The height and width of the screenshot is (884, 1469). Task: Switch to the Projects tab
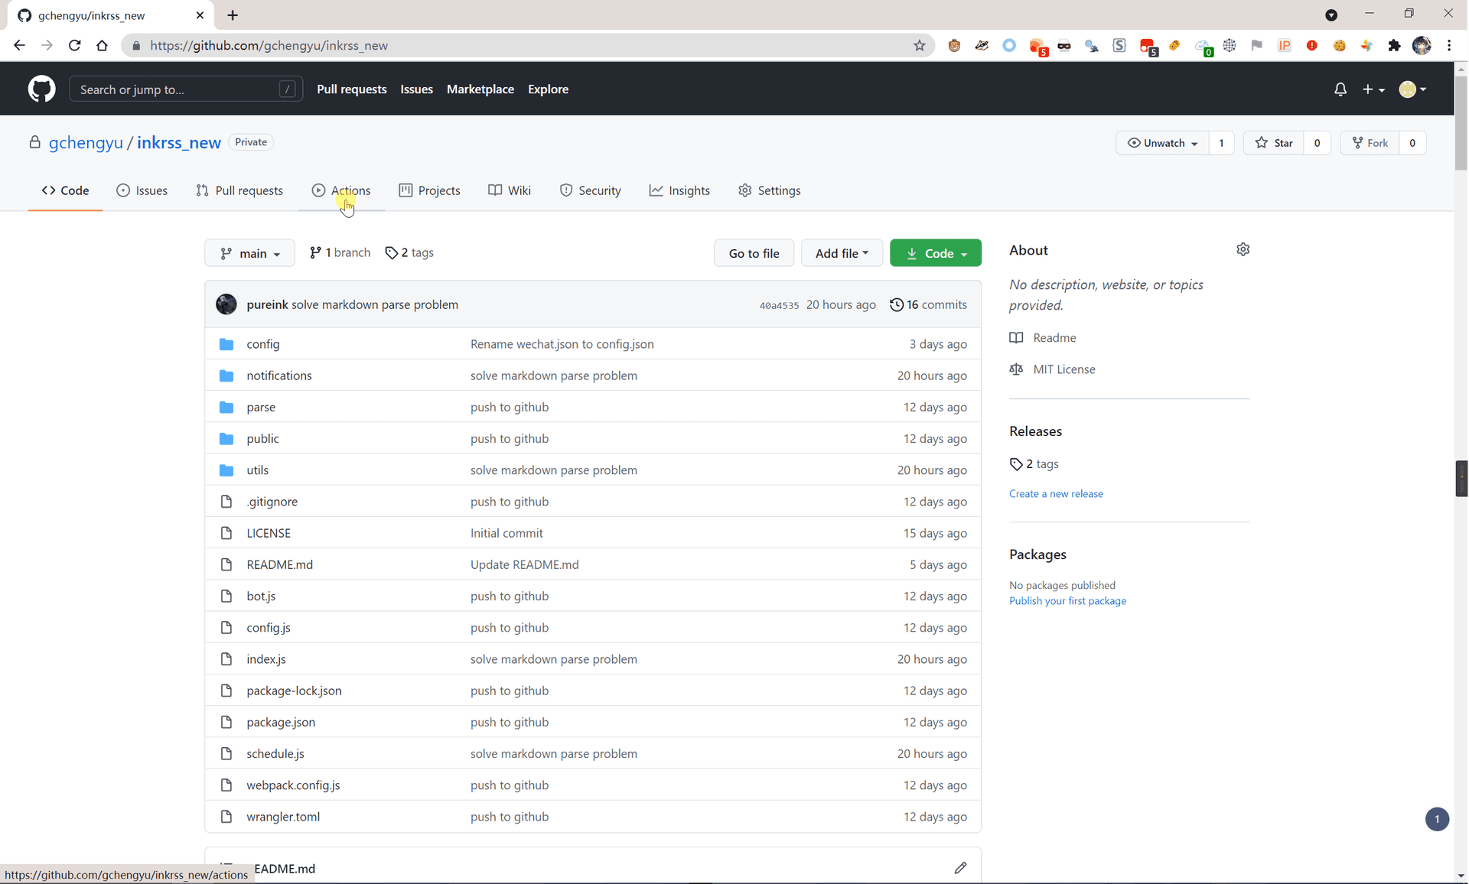point(429,190)
